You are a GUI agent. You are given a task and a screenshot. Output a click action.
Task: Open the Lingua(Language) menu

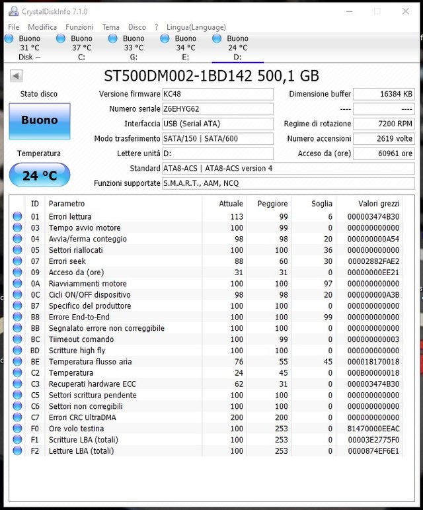(x=196, y=27)
